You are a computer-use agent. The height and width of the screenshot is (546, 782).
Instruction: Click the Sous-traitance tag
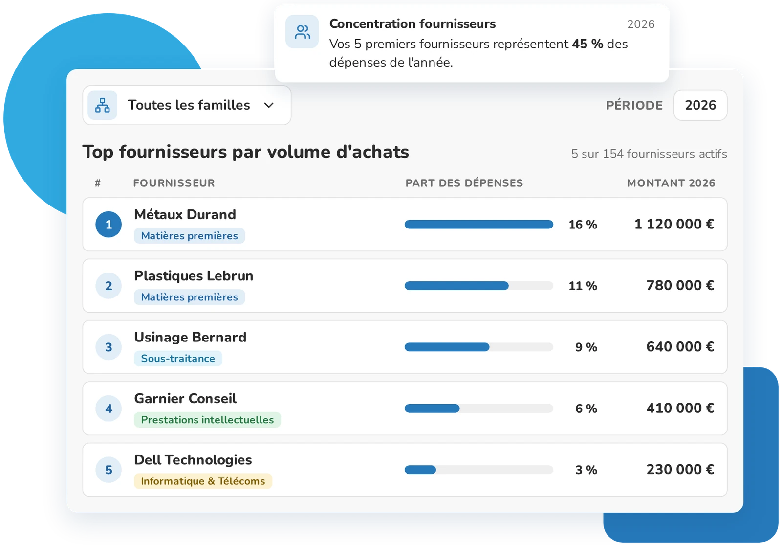pyautogui.click(x=178, y=359)
